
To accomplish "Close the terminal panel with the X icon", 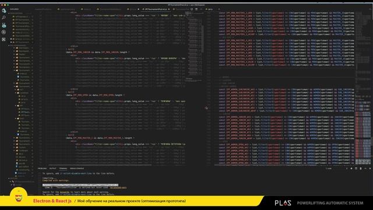I will 370,169.
